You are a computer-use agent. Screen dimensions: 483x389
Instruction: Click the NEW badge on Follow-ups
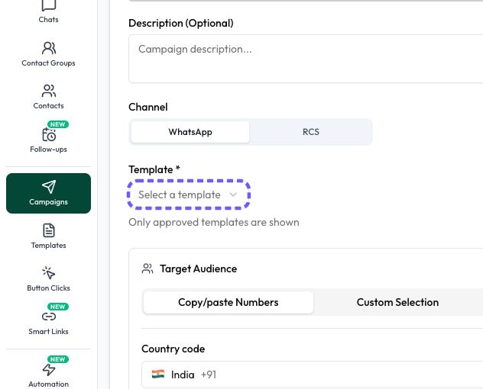(x=58, y=124)
